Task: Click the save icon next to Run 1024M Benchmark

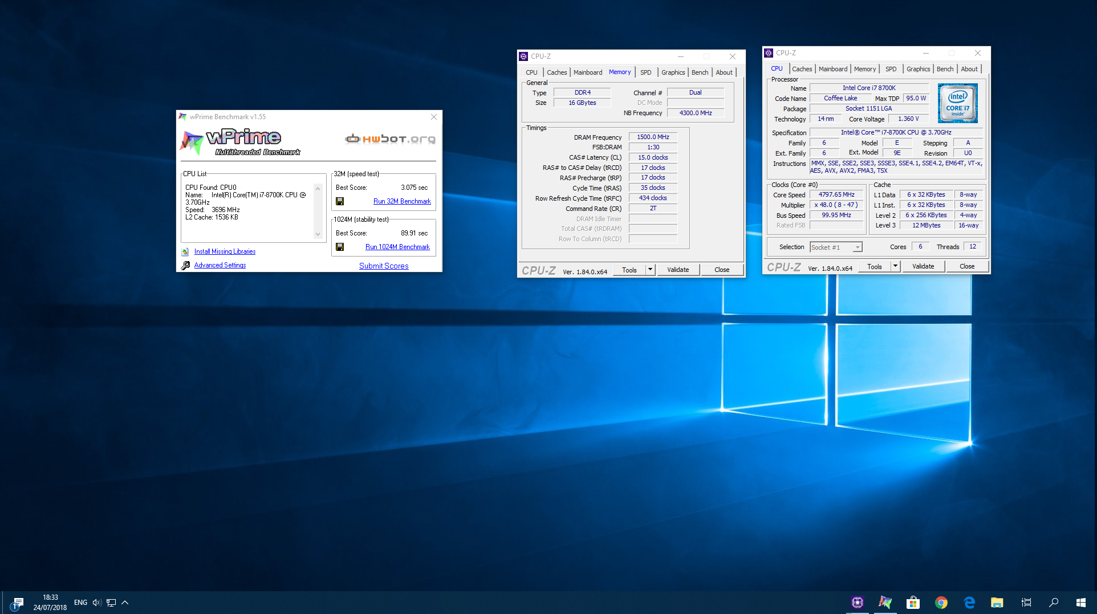Action: (340, 247)
